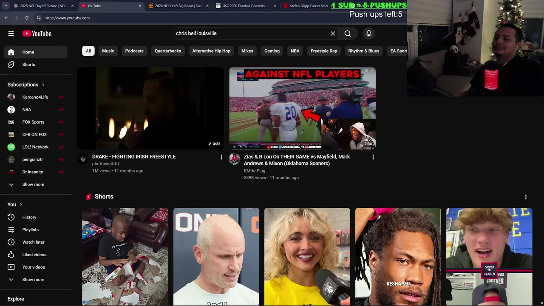
Task: Open tab search dropdown in browser
Action: coord(5,6)
